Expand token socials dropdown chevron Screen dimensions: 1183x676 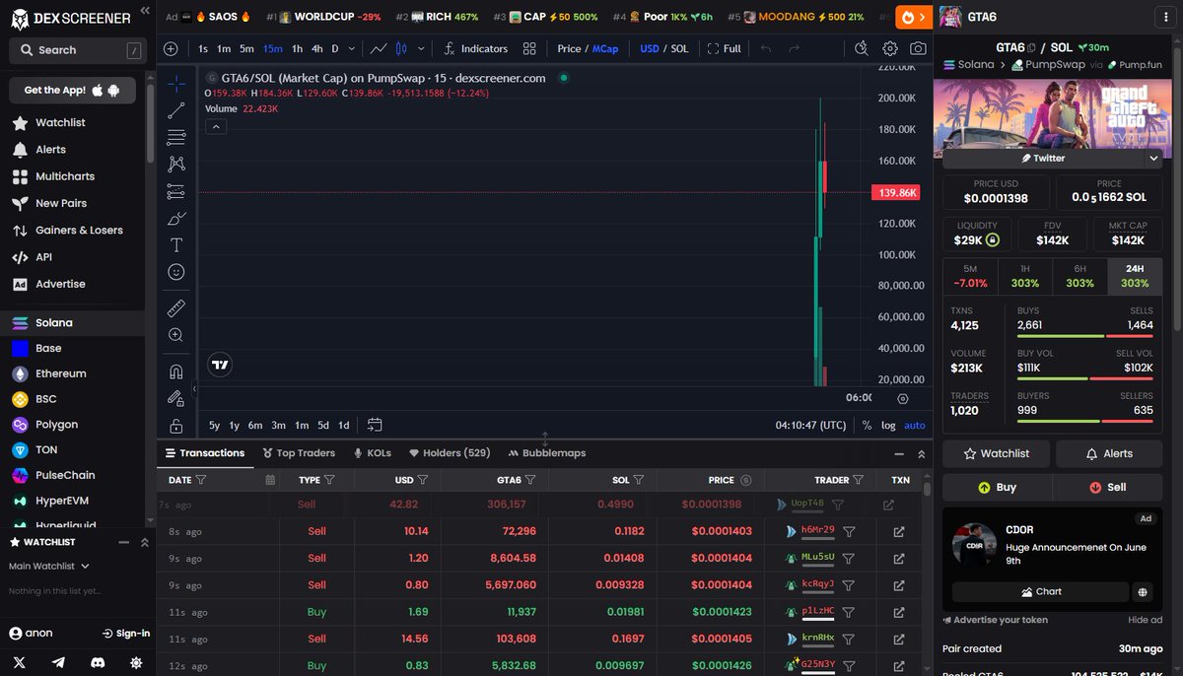pos(1153,158)
